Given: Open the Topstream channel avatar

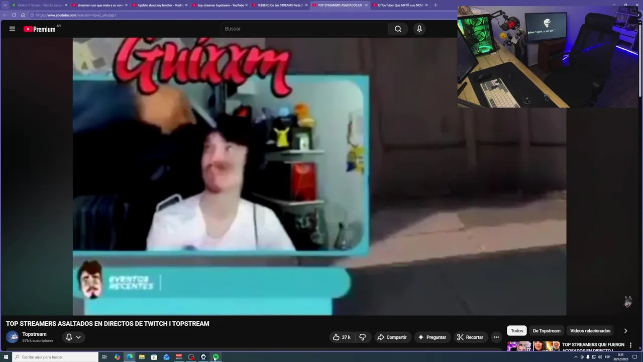Looking at the screenshot, I should 12,337.
